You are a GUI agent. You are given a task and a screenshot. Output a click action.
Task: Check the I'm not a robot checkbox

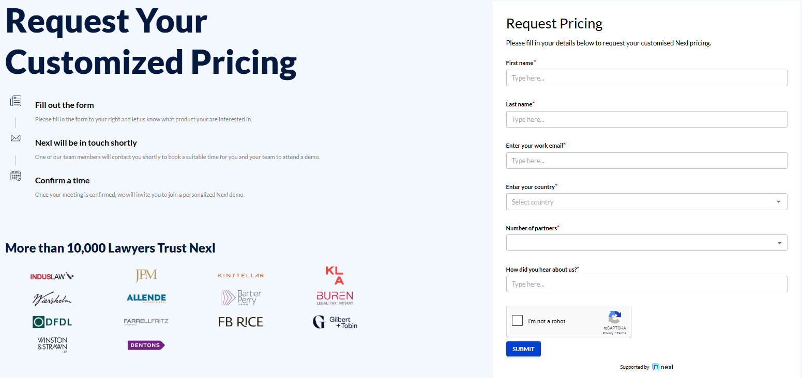click(517, 320)
